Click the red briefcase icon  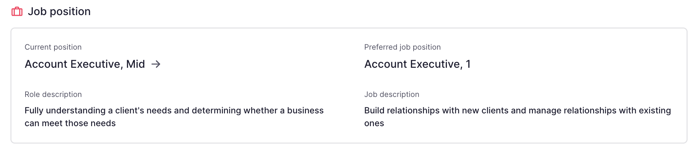tap(17, 12)
